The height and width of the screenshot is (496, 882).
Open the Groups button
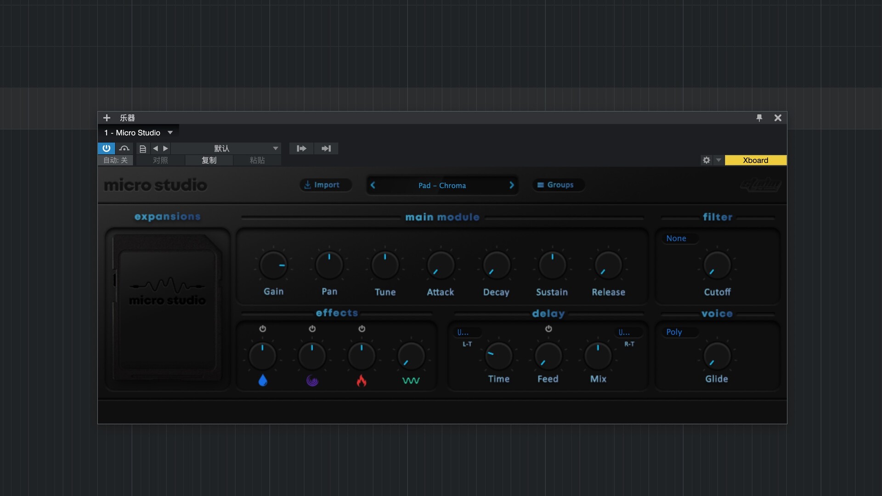556,185
